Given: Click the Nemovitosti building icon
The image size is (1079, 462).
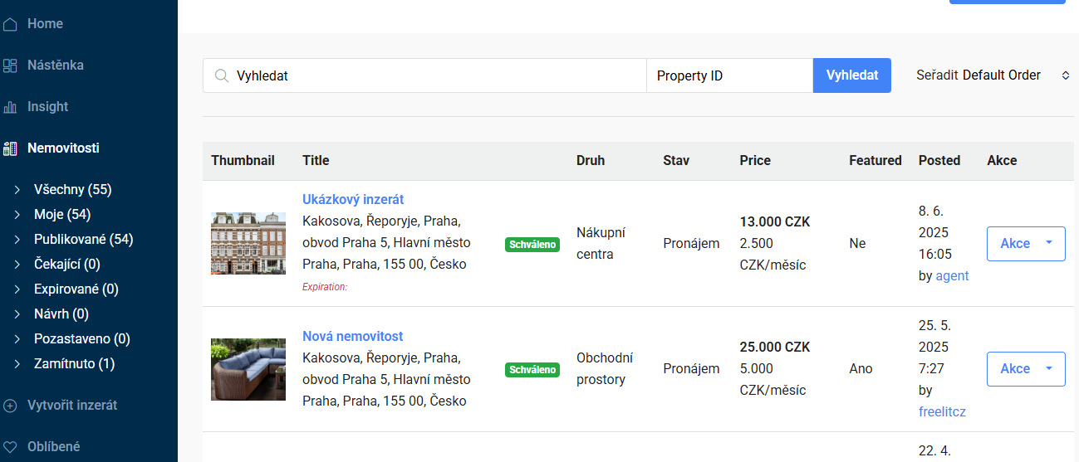Looking at the screenshot, I should click(10, 148).
